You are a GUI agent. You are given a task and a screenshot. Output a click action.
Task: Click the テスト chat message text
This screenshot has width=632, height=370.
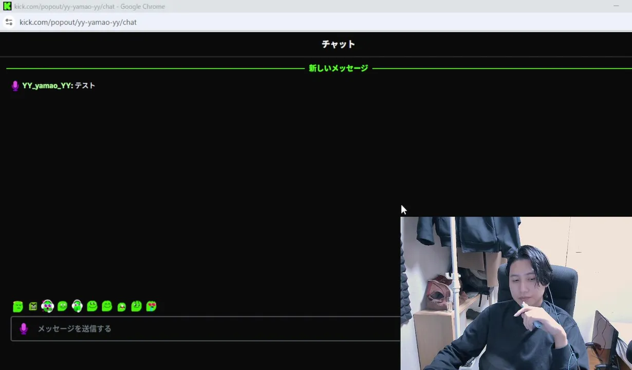point(85,86)
